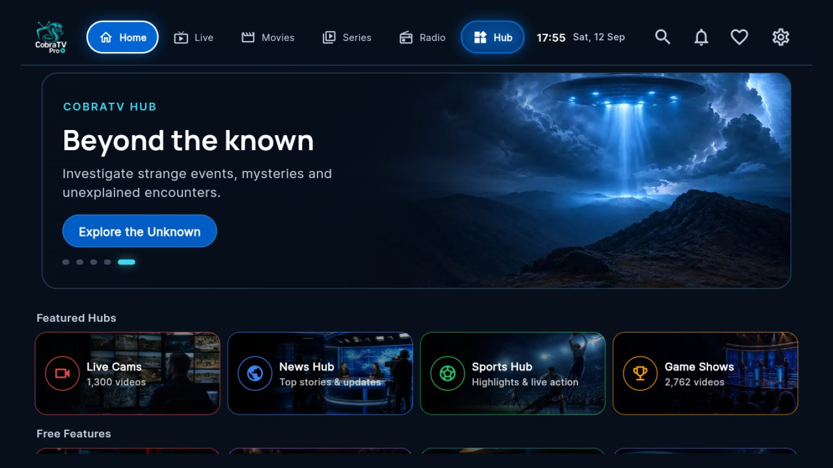Open favorites heart icon

[x=739, y=37]
